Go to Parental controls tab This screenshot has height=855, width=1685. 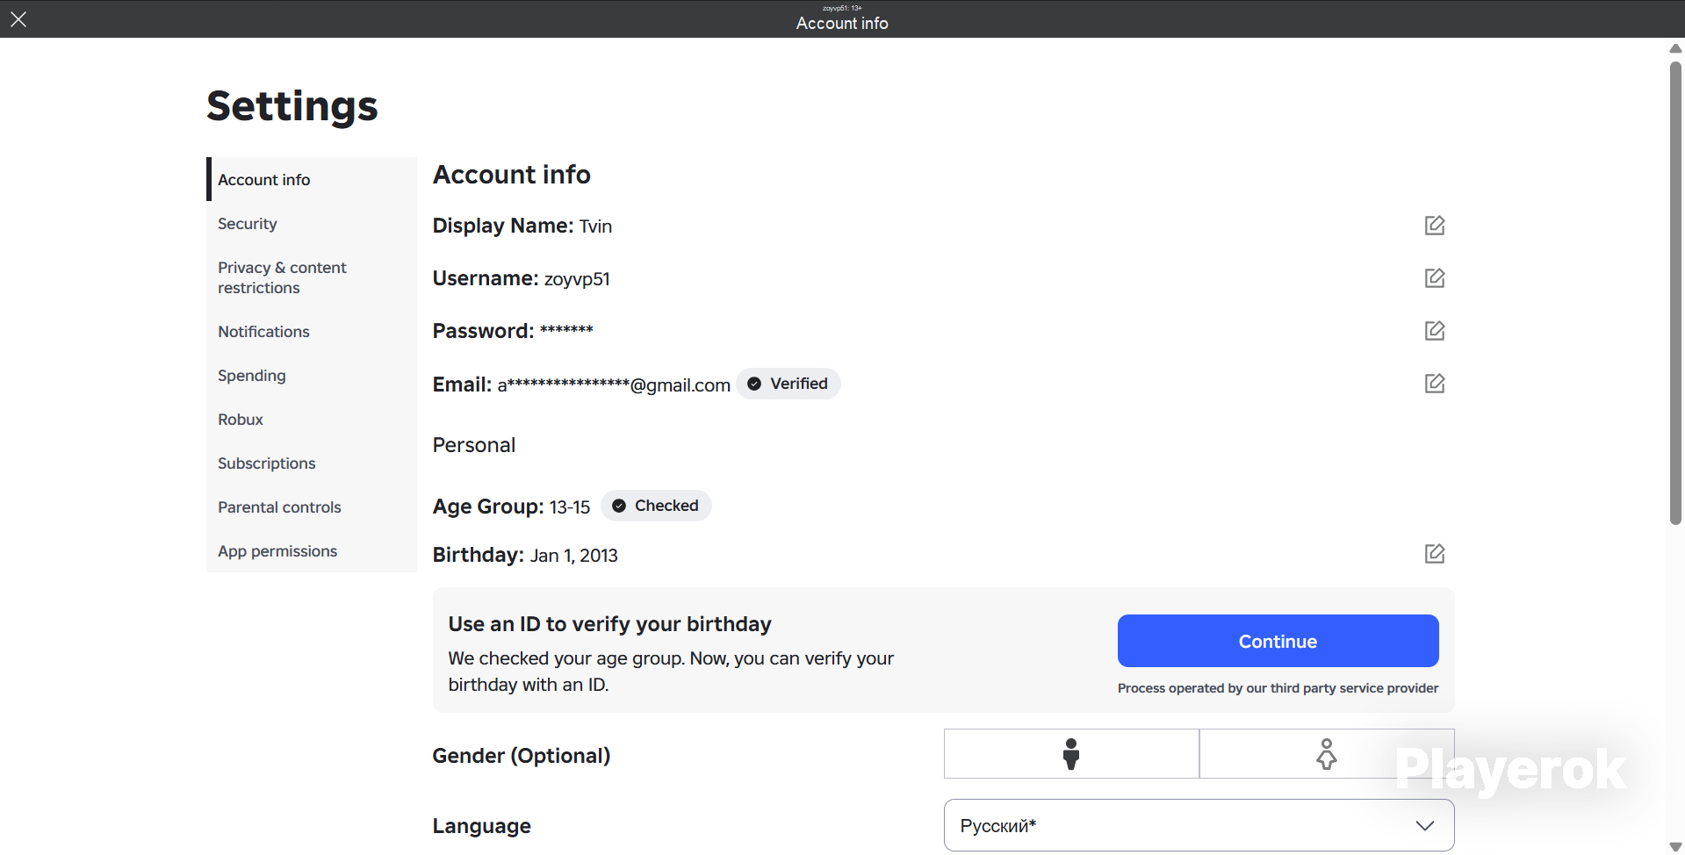(x=312, y=507)
